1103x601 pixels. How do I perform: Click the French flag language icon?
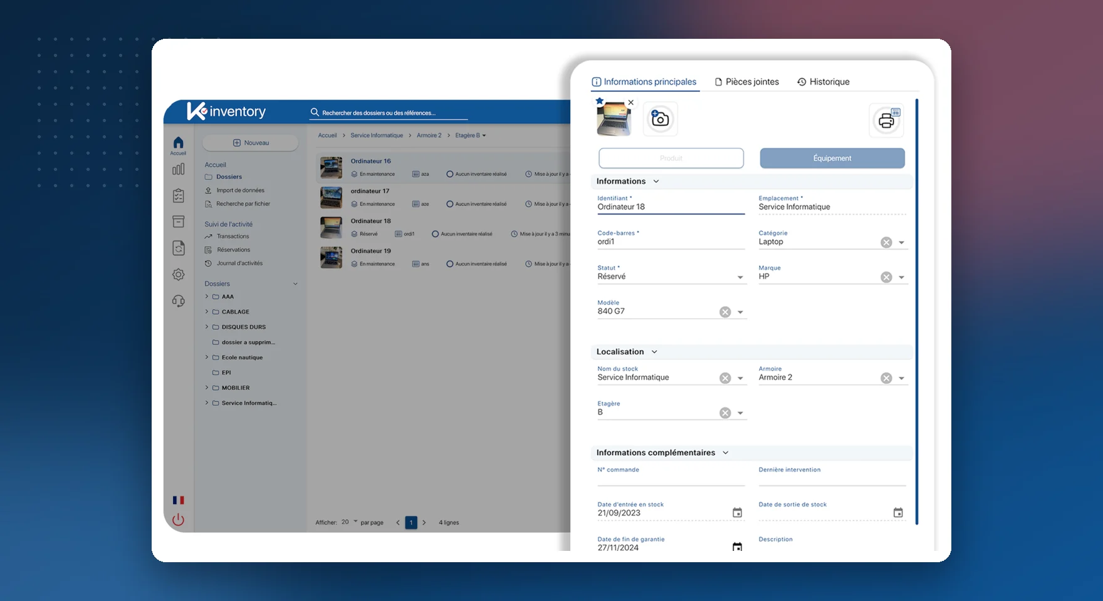[x=179, y=500]
